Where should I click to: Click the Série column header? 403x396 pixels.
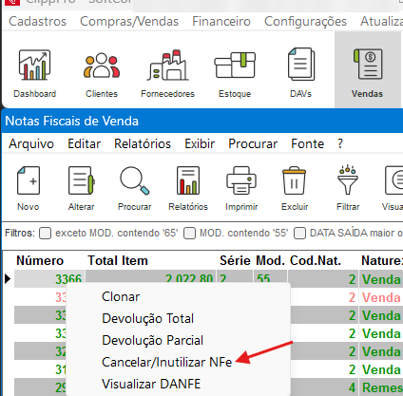pyautogui.click(x=235, y=261)
